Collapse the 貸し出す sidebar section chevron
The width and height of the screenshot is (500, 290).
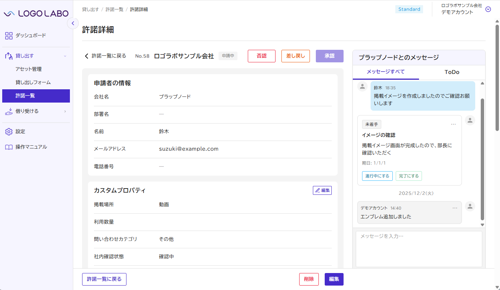[65, 56]
